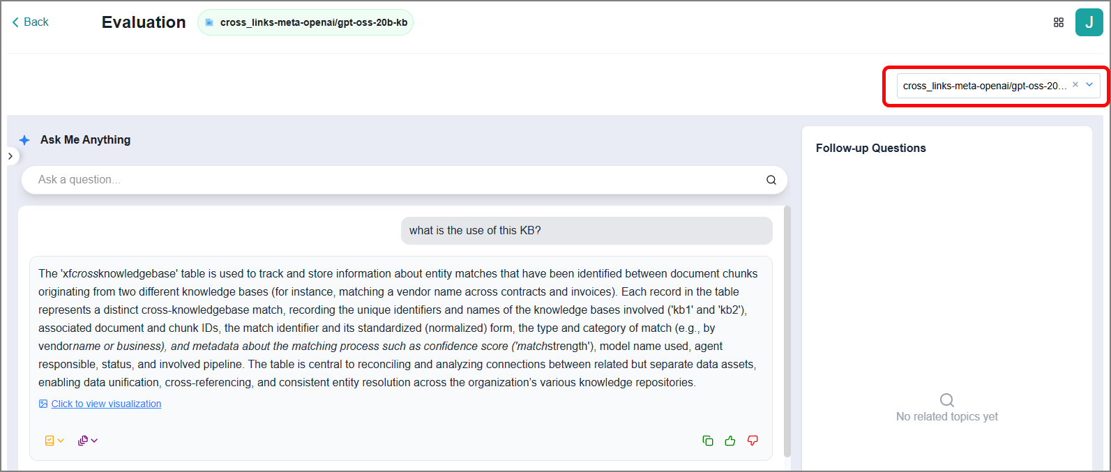Click the visualization image icon
1111x472 pixels.
coord(43,404)
